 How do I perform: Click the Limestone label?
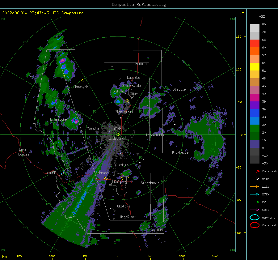(x=58, y=119)
